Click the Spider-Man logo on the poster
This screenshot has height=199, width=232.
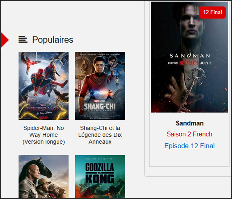[x=43, y=109]
